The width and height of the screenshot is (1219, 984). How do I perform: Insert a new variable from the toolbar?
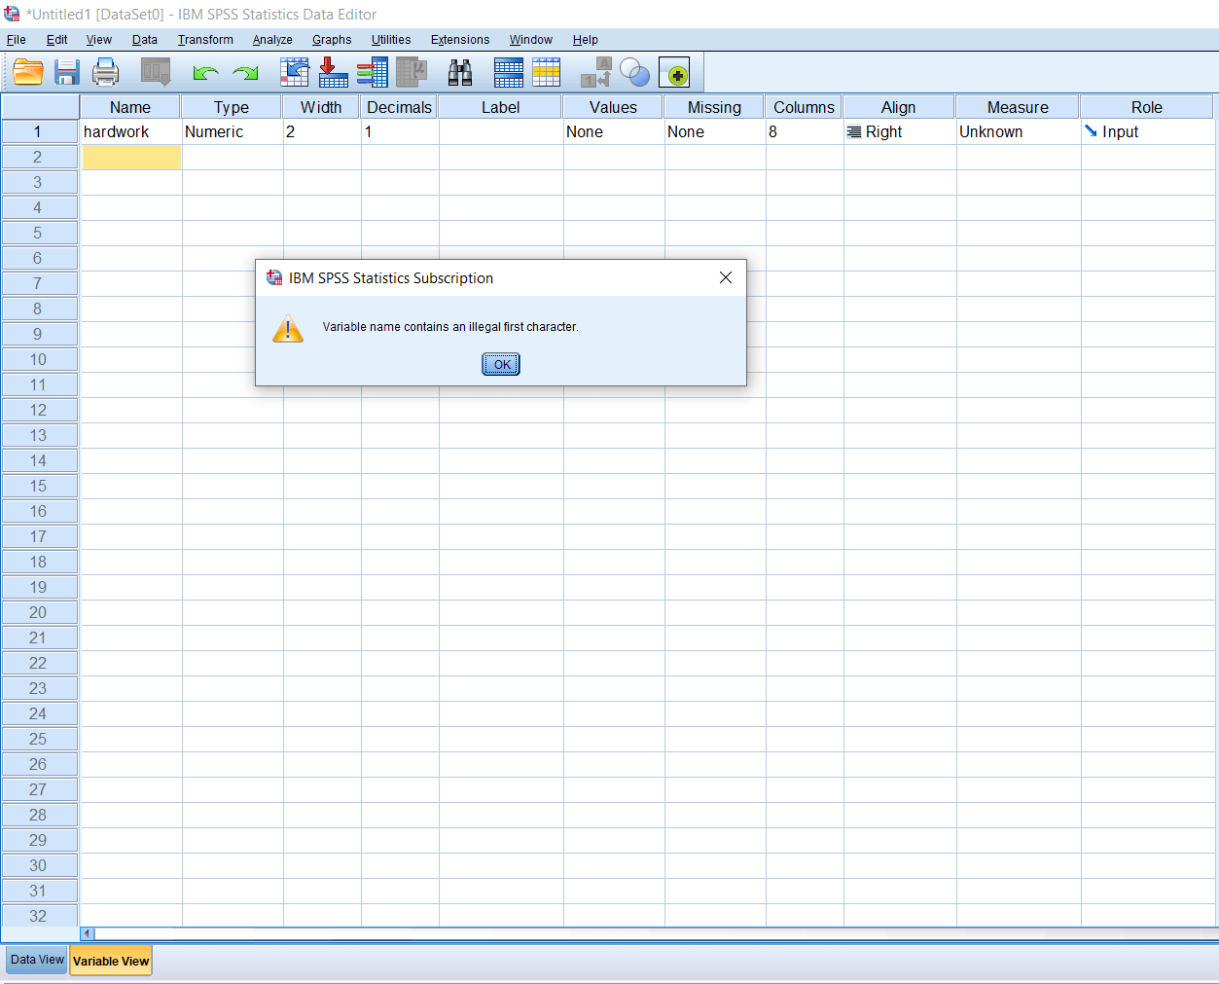545,72
